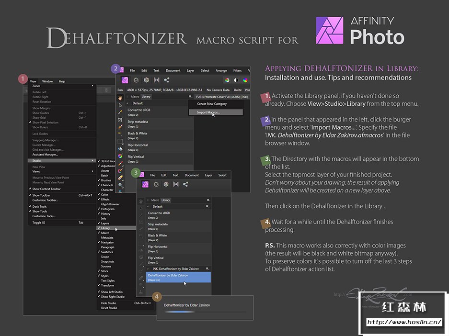Select the Selection Brush tool
Viewport: 449px width, 336px height.
pos(120,127)
